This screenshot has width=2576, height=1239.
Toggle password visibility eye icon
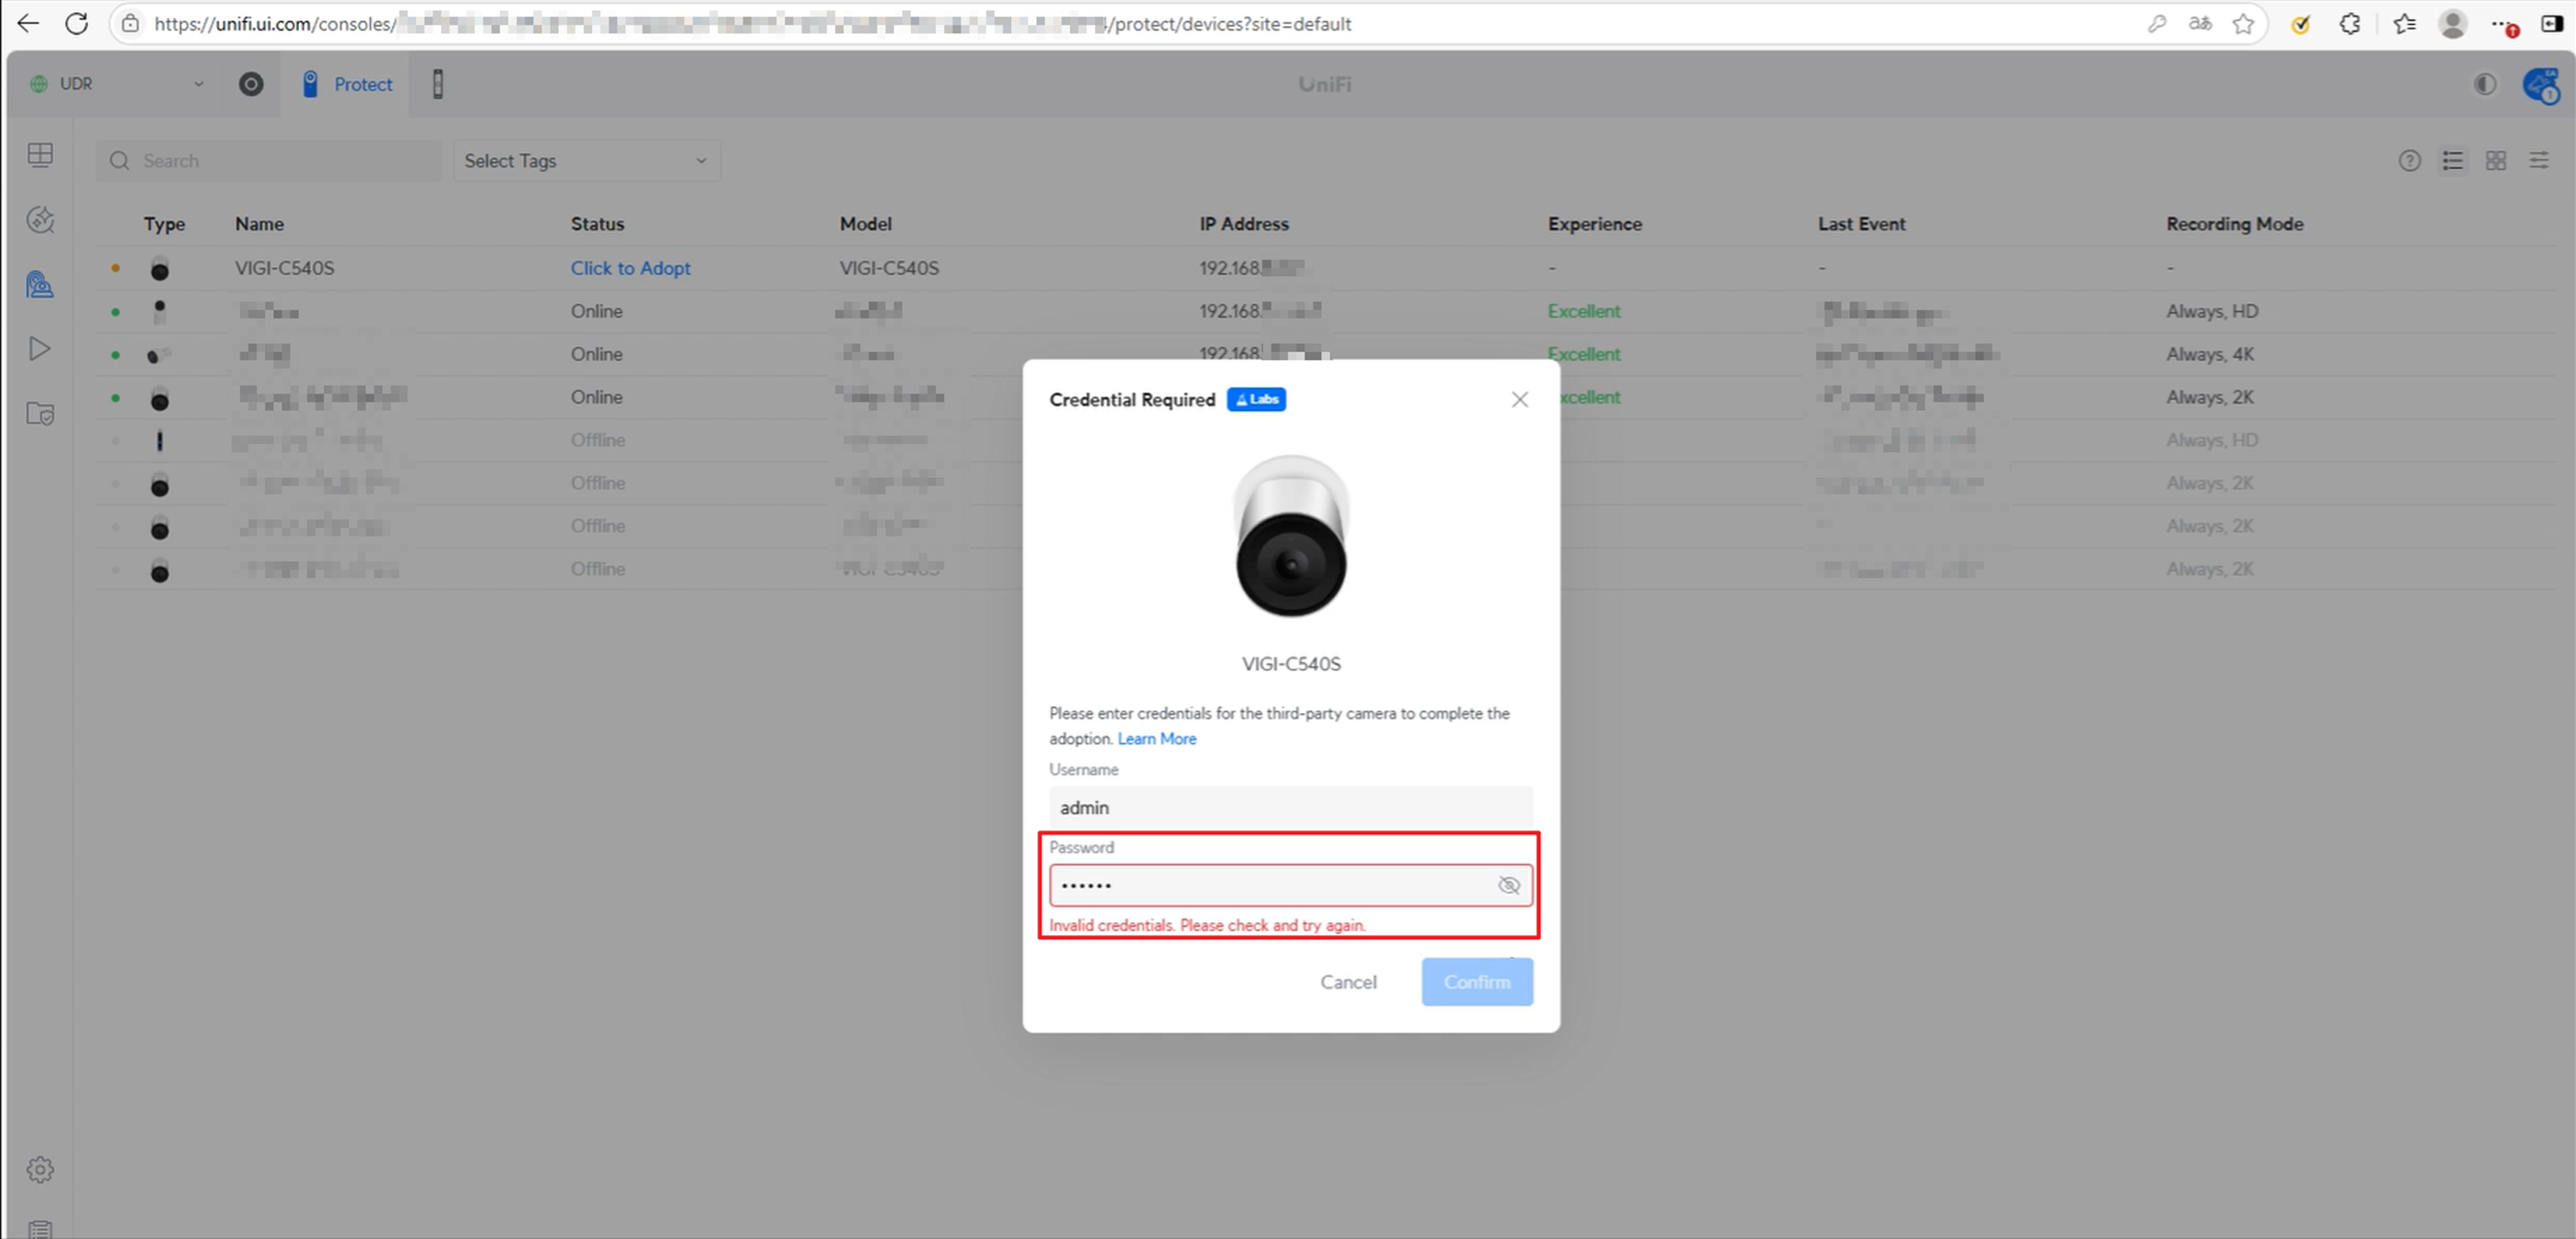[1508, 885]
